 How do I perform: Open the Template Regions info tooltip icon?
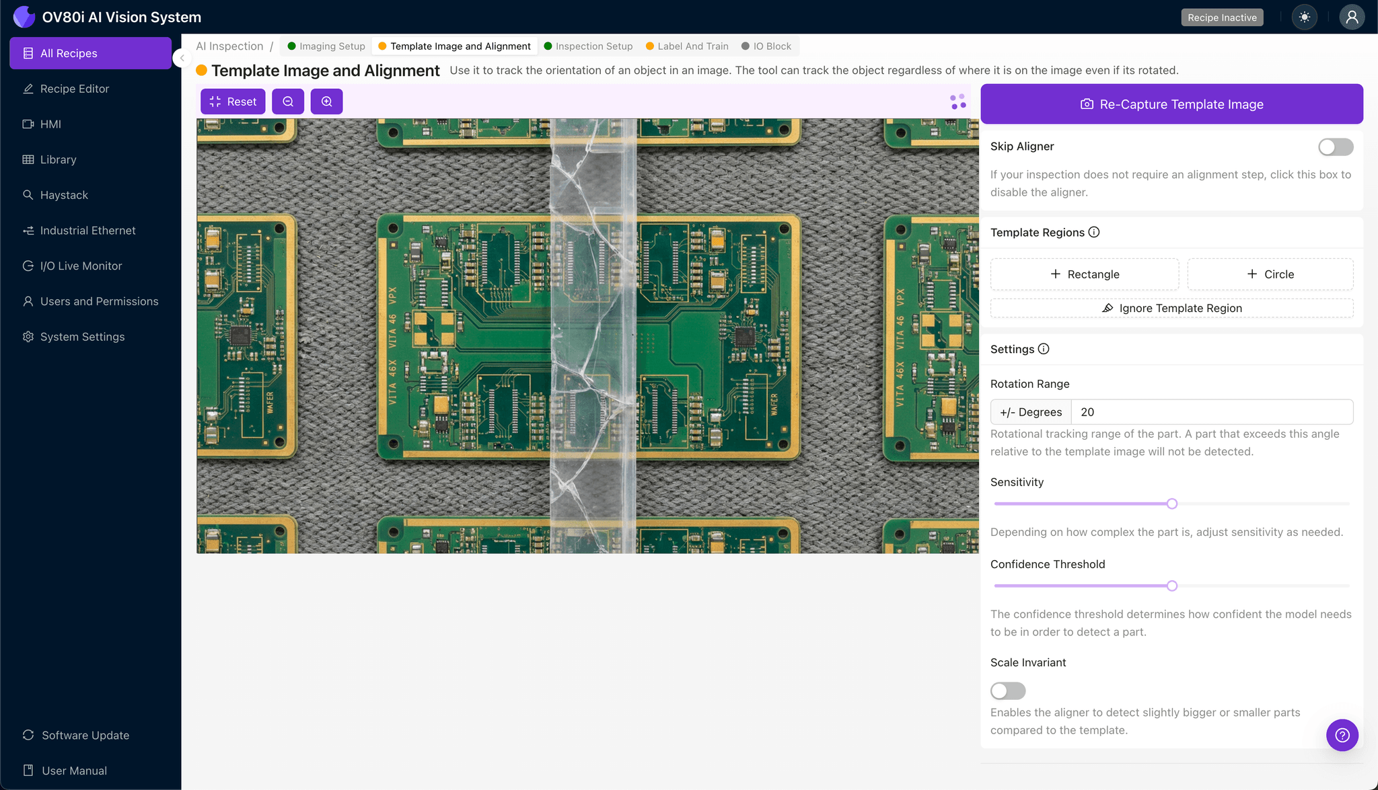click(1094, 232)
